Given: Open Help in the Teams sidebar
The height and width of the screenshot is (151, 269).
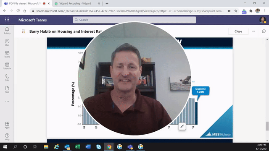Looking at the screenshot, I should tap(7, 137).
